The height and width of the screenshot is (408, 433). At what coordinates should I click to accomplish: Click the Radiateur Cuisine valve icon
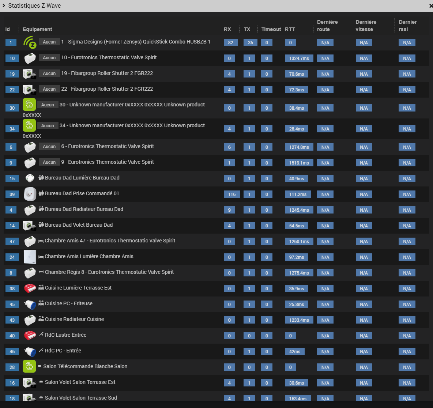(x=30, y=320)
